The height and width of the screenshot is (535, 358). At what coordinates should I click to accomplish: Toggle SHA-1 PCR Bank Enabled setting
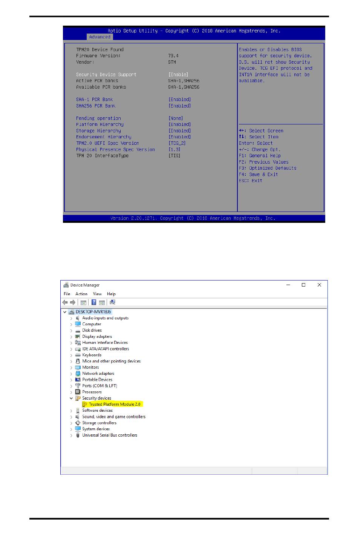[179, 100]
